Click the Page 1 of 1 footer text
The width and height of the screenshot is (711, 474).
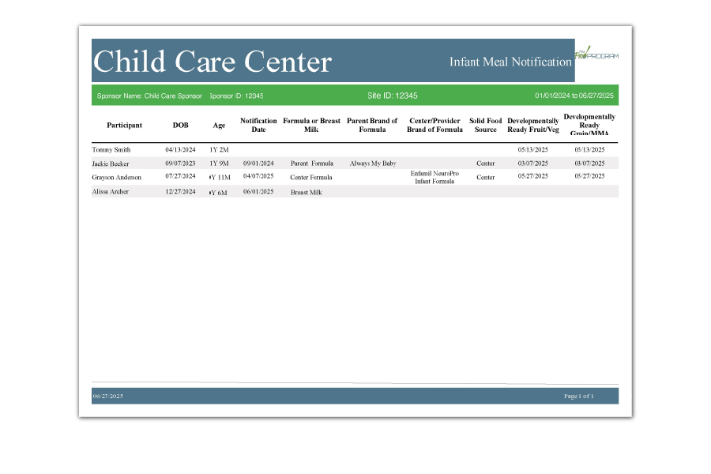coord(579,396)
